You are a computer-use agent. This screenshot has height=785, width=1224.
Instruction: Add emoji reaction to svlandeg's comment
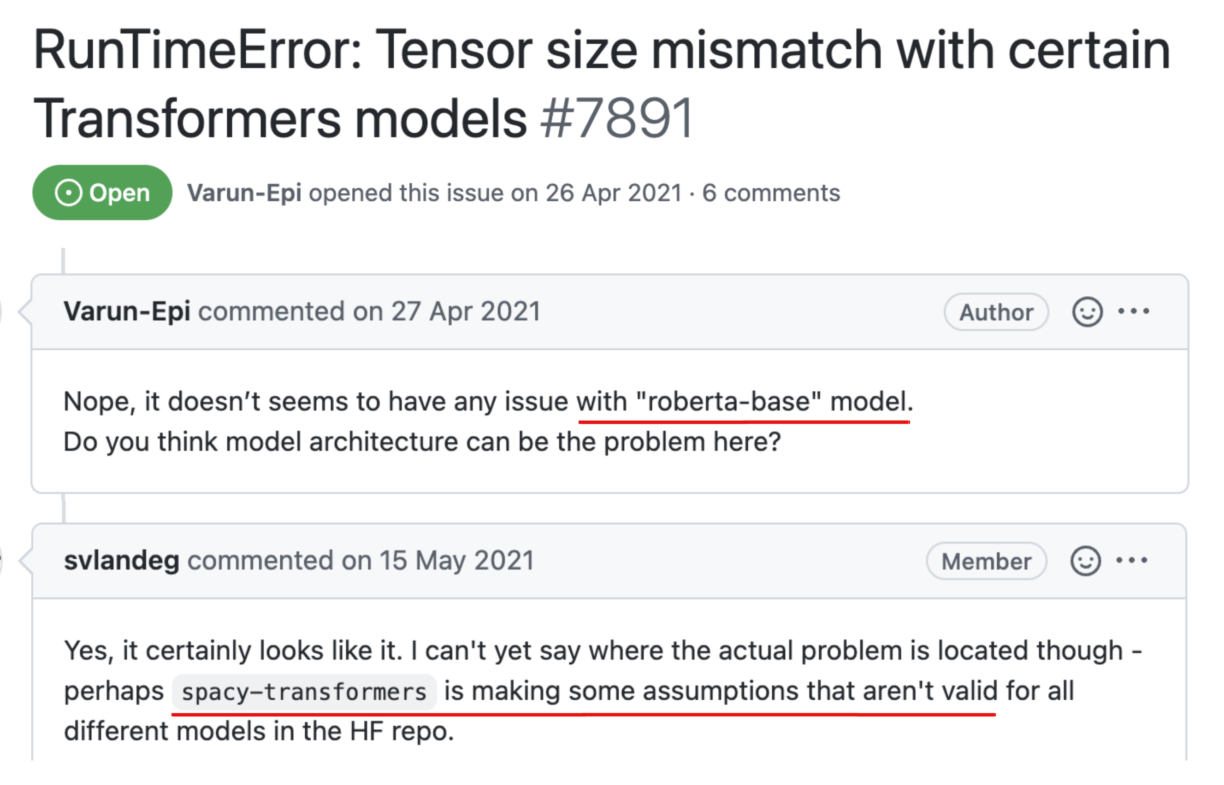point(1085,561)
